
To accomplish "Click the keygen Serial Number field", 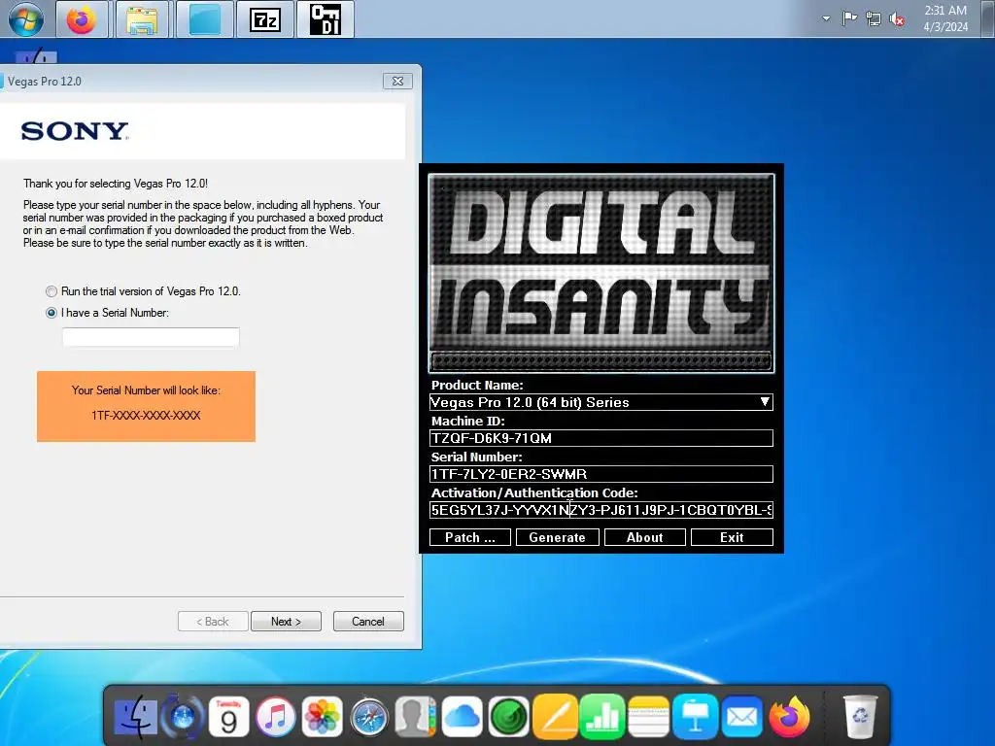I will [600, 474].
